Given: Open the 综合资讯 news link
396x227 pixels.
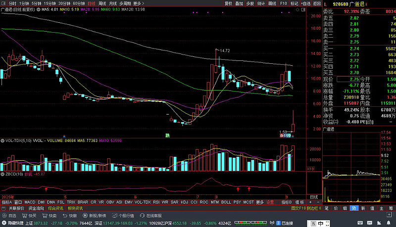Looking at the screenshot, I should pos(55,209).
